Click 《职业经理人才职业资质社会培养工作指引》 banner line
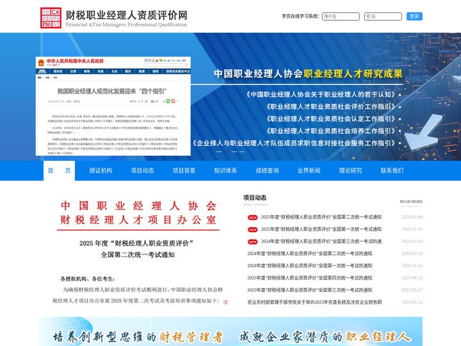461x346 pixels. tap(332, 131)
